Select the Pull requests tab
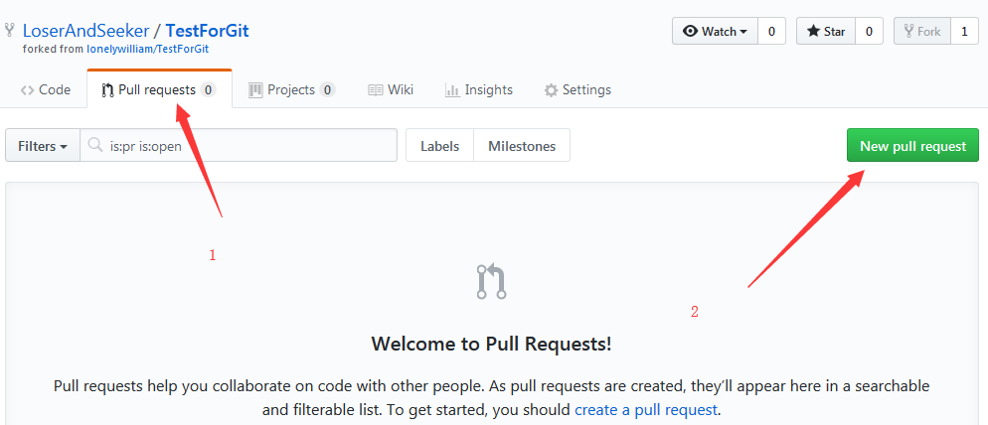 click(x=158, y=89)
